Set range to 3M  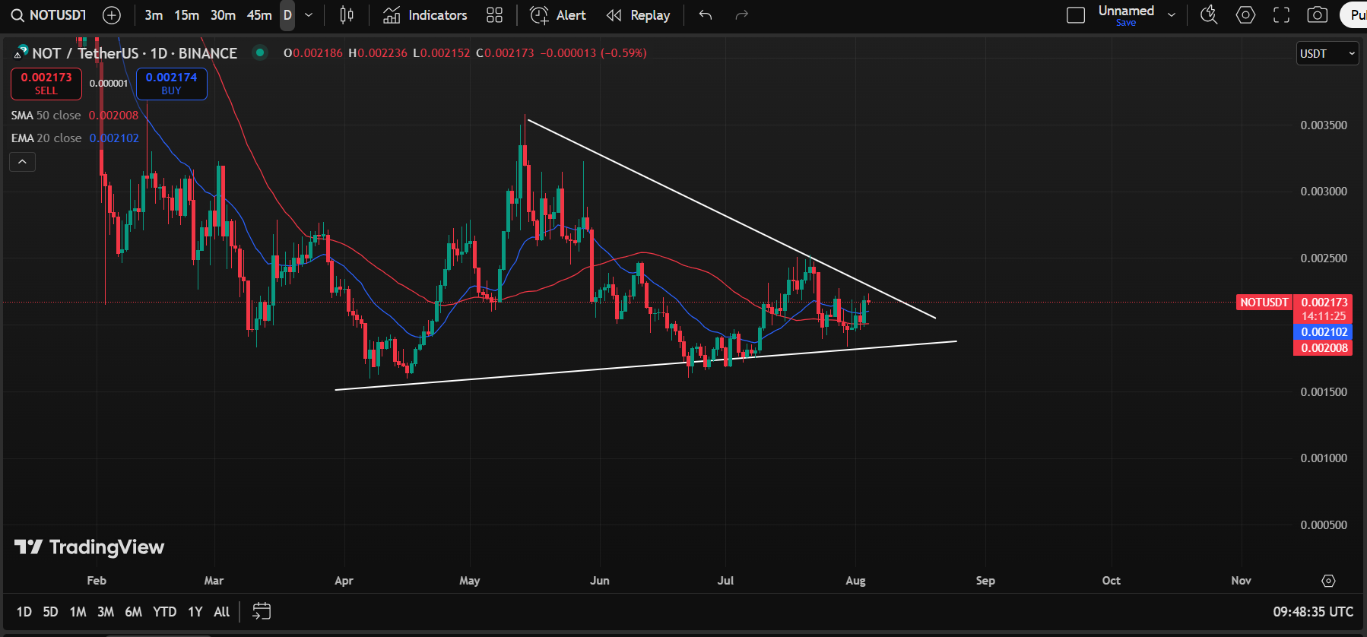(106, 612)
